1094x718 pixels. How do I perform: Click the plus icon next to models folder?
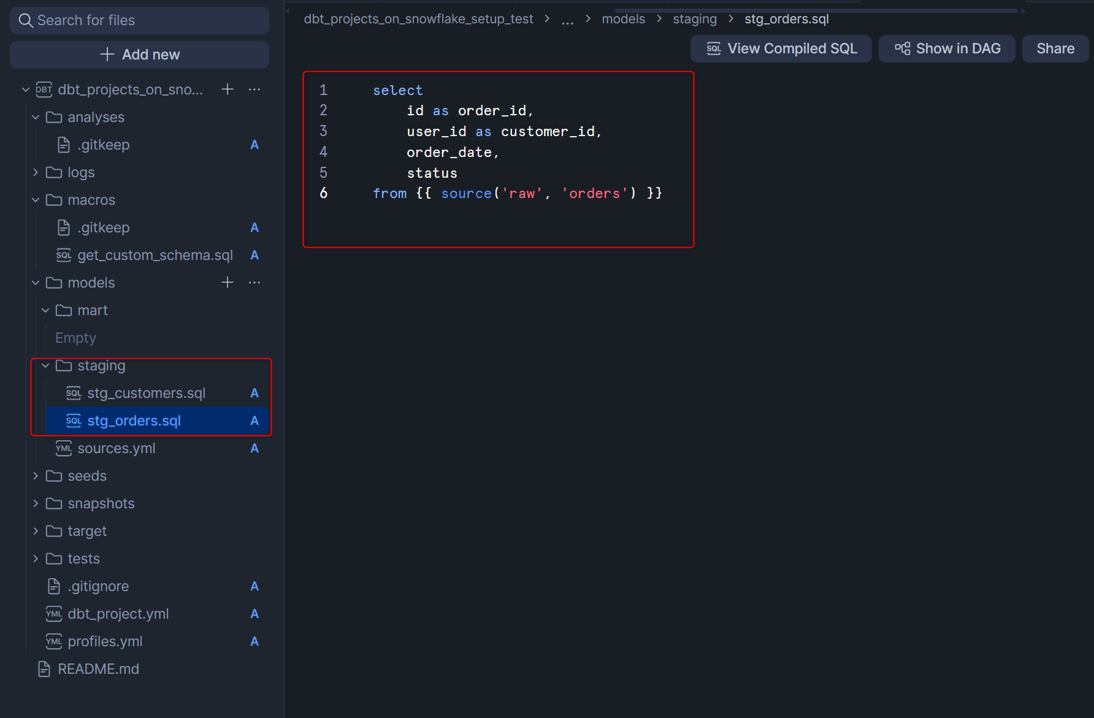click(228, 283)
